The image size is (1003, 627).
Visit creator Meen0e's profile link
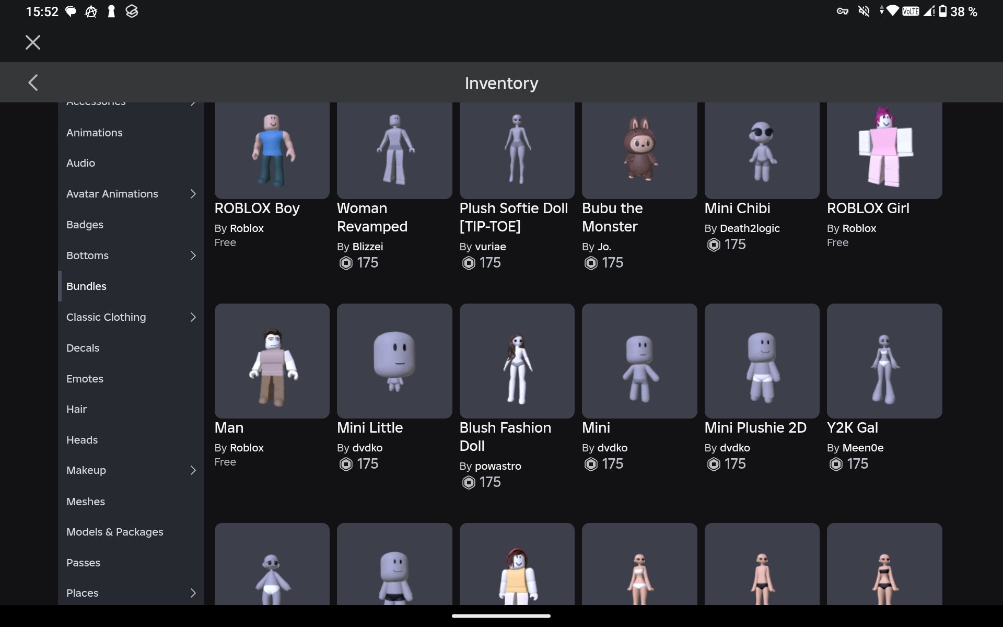(x=863, y=448)
